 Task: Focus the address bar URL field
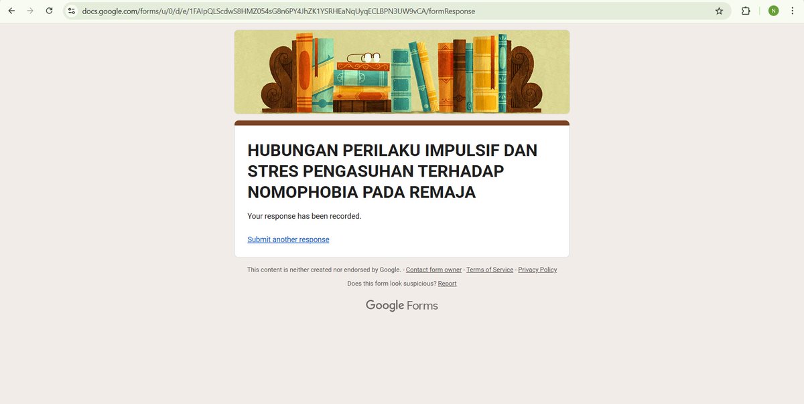click(x=395, y=11)
